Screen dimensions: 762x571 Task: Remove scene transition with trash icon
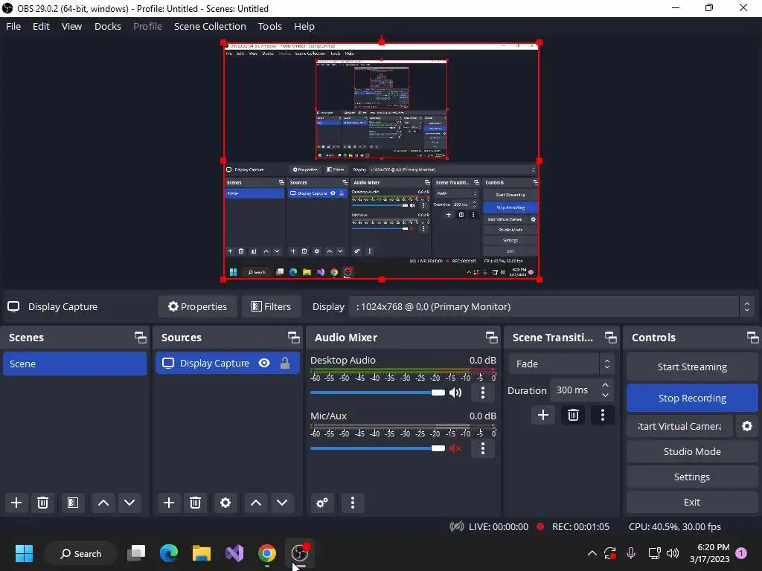(x=573, y=415)
